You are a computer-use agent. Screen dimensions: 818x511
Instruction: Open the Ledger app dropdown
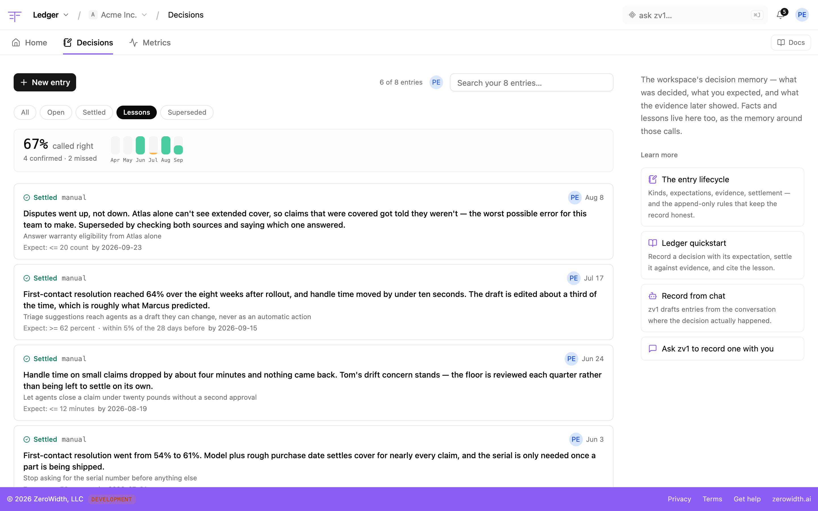pyautogui.click(x=51, y=15)
